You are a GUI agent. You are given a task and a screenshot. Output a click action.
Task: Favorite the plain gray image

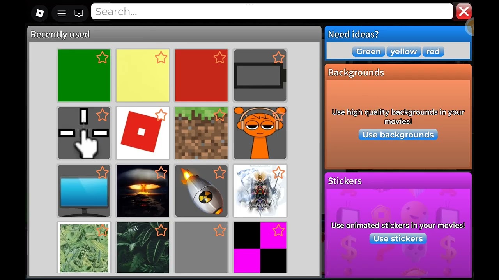(x=220, y=230)
